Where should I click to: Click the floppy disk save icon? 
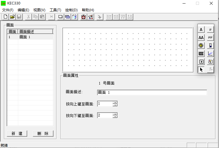[x=19, y=17]
